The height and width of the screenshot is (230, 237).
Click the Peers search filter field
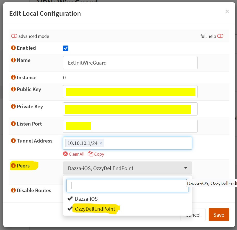pos(127,186)
